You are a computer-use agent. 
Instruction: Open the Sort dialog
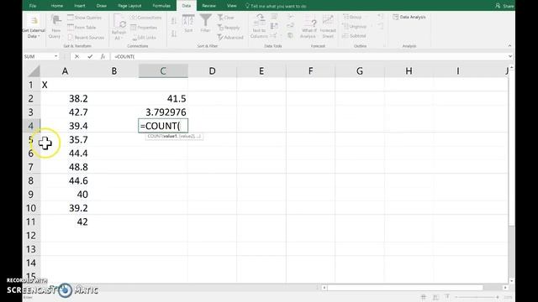[188, 24]
